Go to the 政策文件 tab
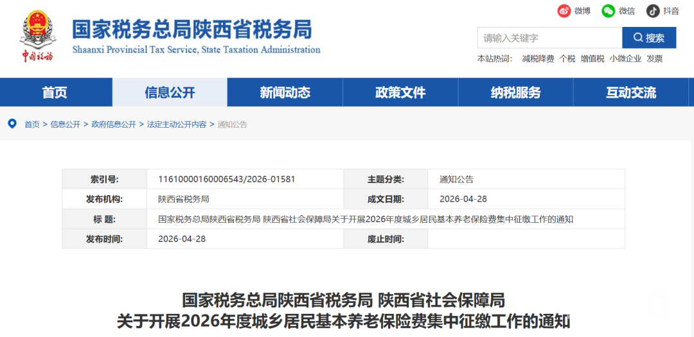The height and width of the screenshot is (337, 694). click(x=400, y=92)
